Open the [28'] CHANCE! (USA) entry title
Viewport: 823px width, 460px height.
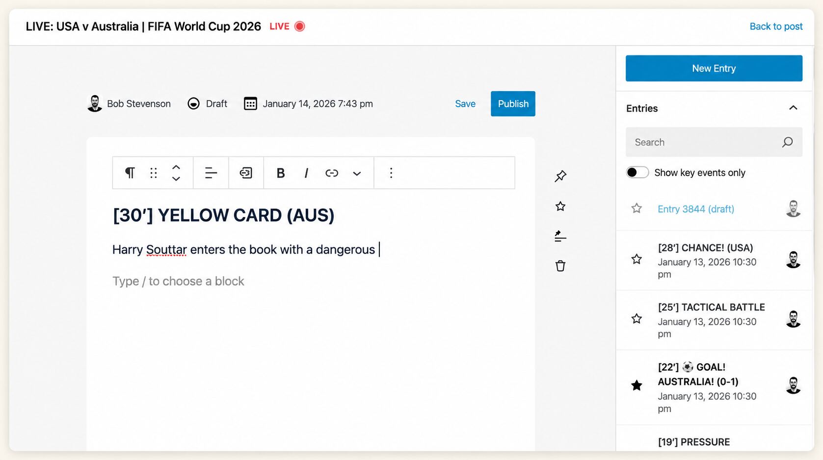705,248
